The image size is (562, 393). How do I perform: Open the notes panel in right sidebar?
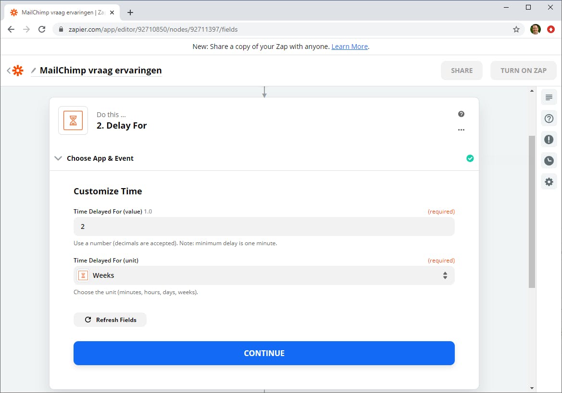(549, 97)
